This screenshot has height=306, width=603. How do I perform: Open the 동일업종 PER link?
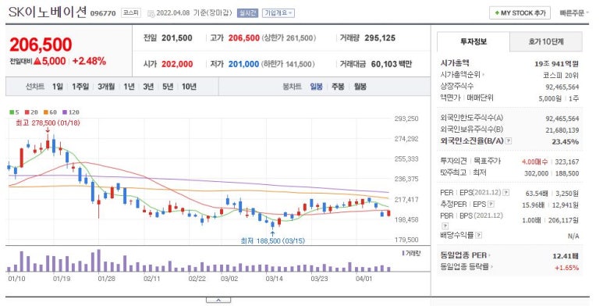(466, 255)
